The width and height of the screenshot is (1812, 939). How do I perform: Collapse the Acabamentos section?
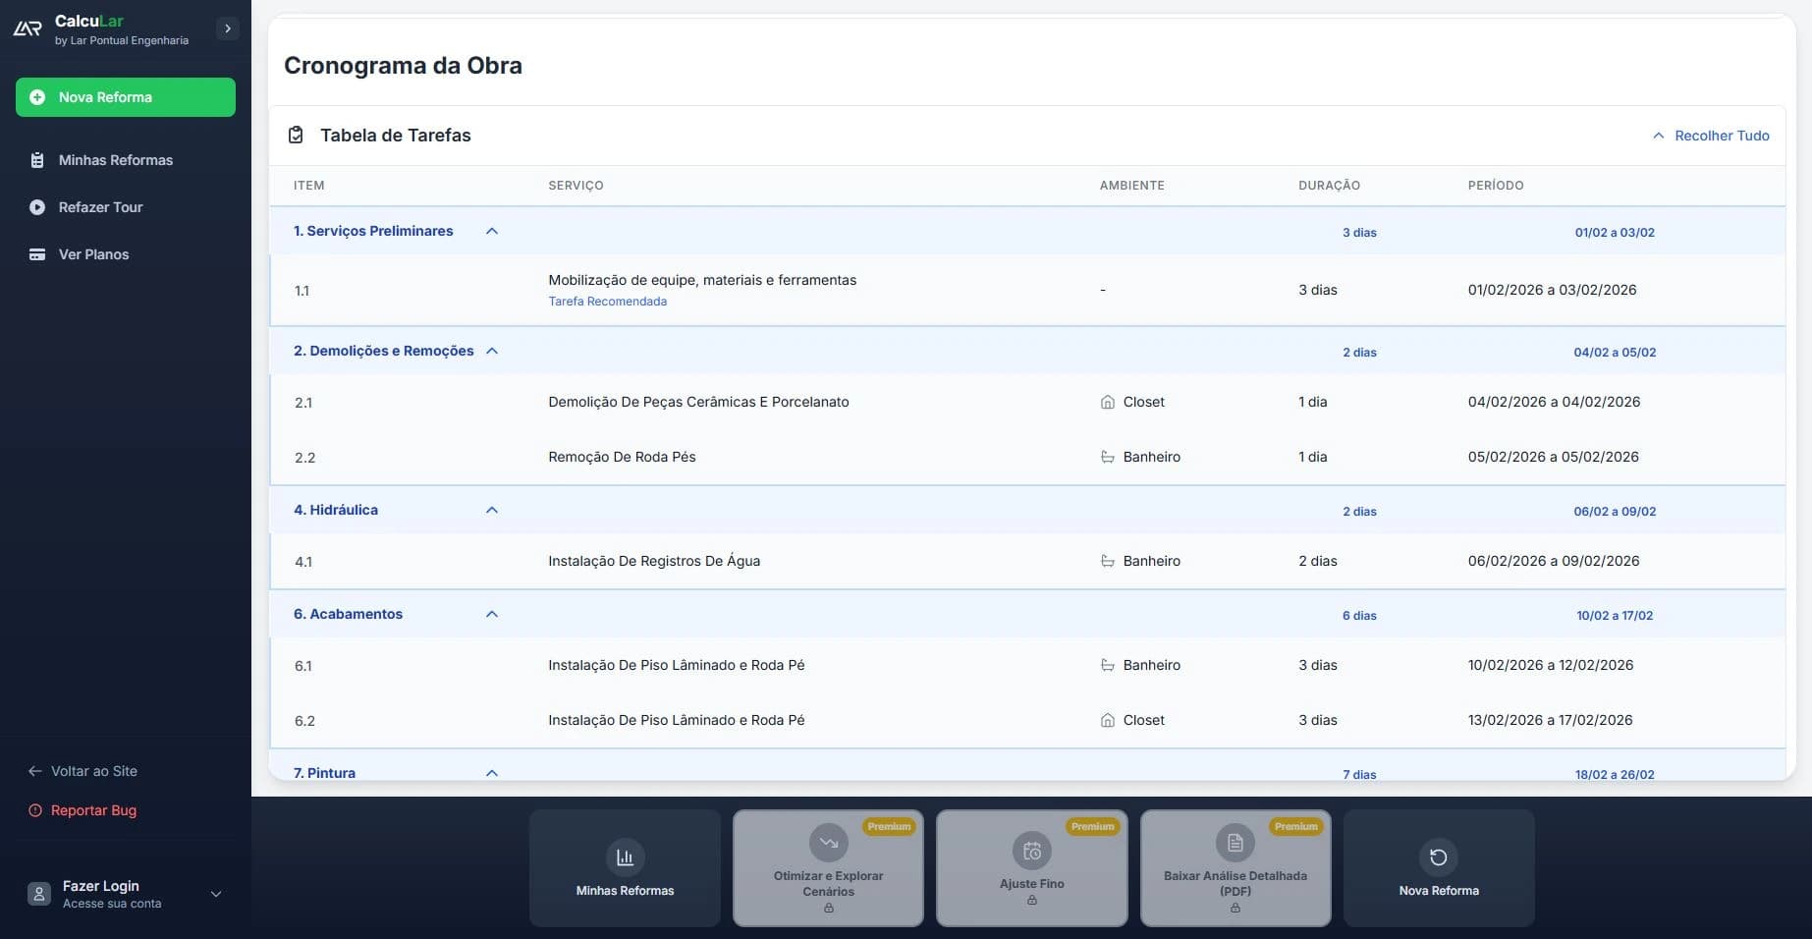pos(492,615)
